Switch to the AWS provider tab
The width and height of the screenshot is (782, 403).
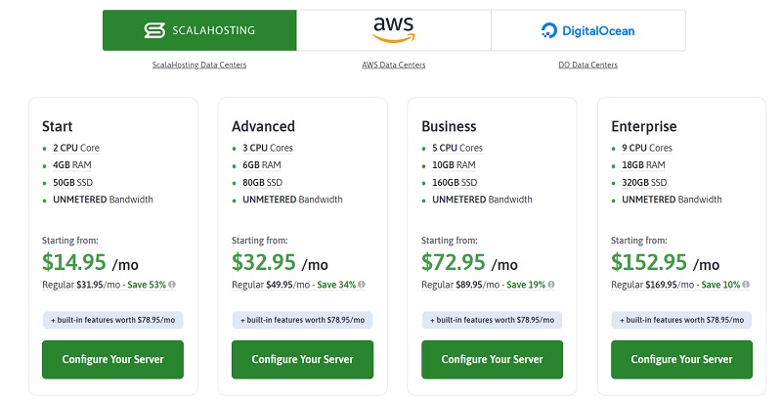pos(394,30)
